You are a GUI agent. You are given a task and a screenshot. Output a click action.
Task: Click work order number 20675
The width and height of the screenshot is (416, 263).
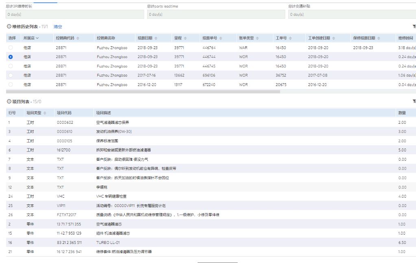pyautogui.click(x=281, y=84)
